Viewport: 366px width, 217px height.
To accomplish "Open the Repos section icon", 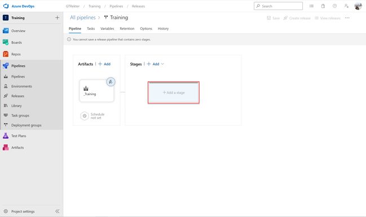I will pos(6,54).
